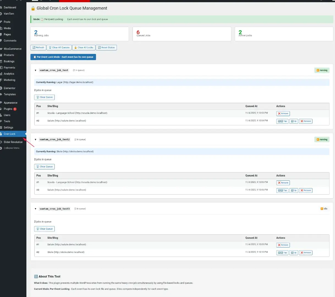Collapse the vamtam_cron_job_test2 section triangle

35,140
